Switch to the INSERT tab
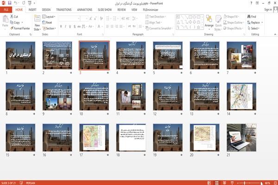This screenshot has height=185, width=278. tap(32, 10)
